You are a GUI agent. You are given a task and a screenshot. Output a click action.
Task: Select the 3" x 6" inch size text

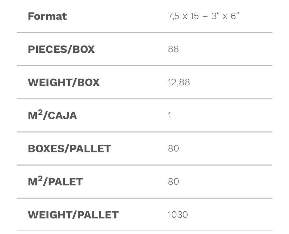tap(225, 16)
